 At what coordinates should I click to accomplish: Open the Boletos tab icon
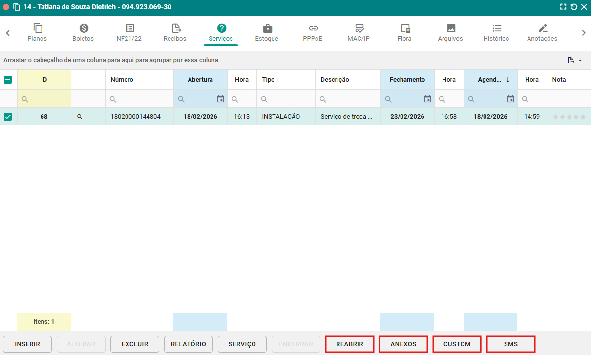point(84,29)
